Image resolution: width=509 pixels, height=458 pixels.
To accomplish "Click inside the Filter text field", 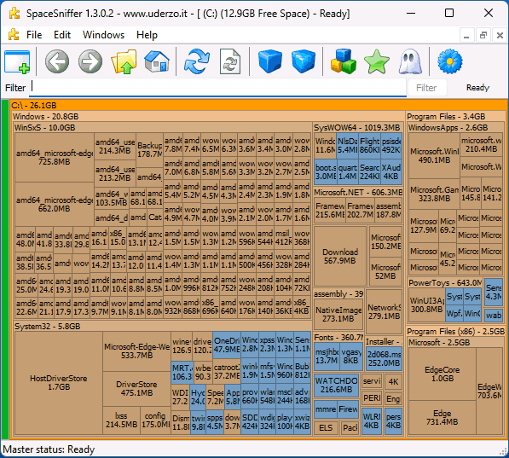I will pos(217,87).
